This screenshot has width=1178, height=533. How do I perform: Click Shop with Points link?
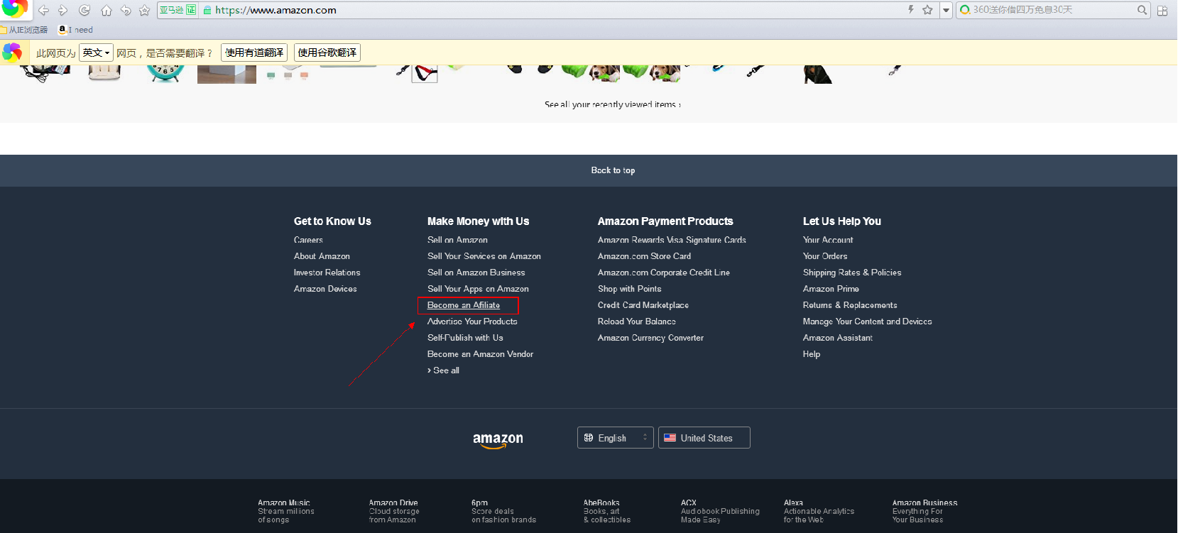[x=629, y=289]
